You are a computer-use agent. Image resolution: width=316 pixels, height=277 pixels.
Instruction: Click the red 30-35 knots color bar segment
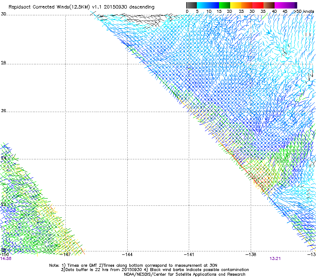click(x=258, y=5)
